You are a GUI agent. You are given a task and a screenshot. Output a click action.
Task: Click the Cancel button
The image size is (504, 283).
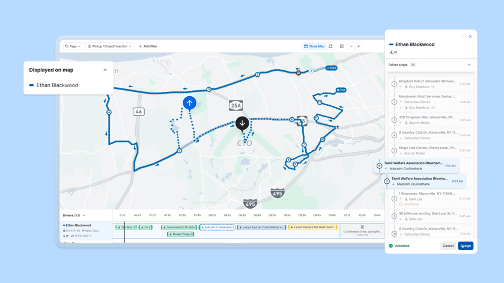(448, 246)
